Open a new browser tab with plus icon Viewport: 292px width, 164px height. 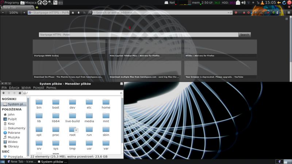click(x=37, y=7)
